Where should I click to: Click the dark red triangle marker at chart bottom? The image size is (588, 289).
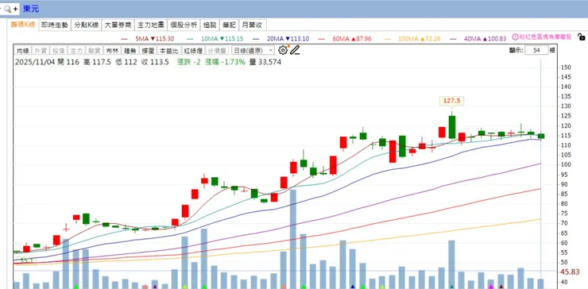pyautogui.click(x=501, y=287)
